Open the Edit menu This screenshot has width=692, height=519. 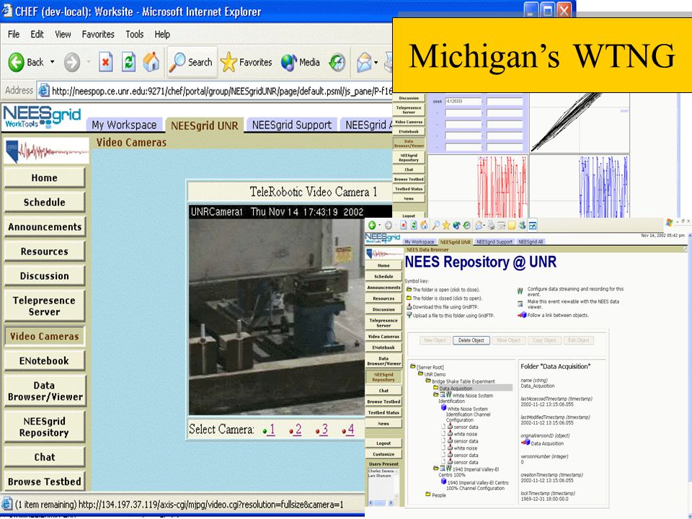37,34
